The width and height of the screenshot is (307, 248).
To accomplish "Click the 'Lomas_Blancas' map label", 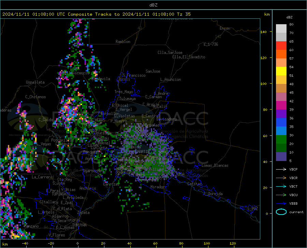I will click(x=215, y=165).
